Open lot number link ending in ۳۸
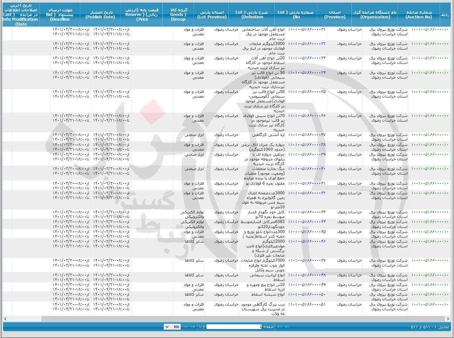The width and height of the screenshot is (454, 338). [307, 145]
